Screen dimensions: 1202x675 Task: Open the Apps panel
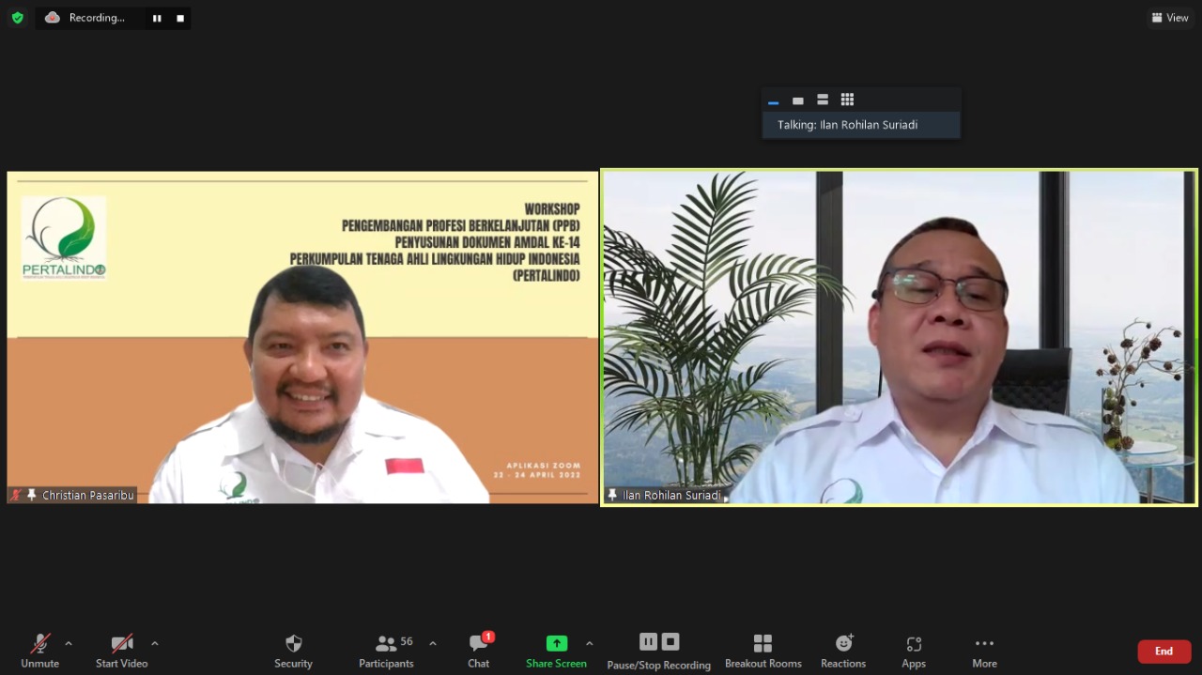(x=914, y=651)
